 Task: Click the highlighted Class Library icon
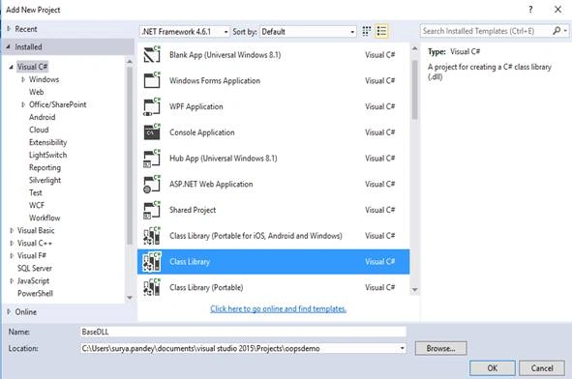pyautogui.click(x=152, y=261)
